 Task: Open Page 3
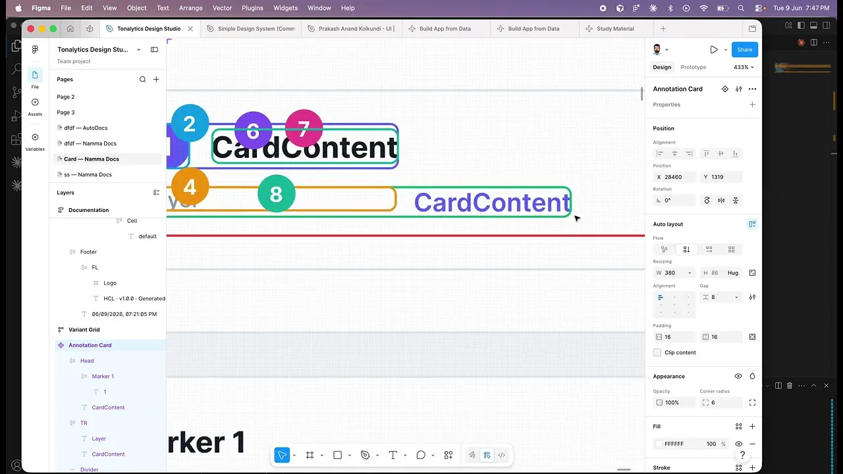[x=65, y=113]
